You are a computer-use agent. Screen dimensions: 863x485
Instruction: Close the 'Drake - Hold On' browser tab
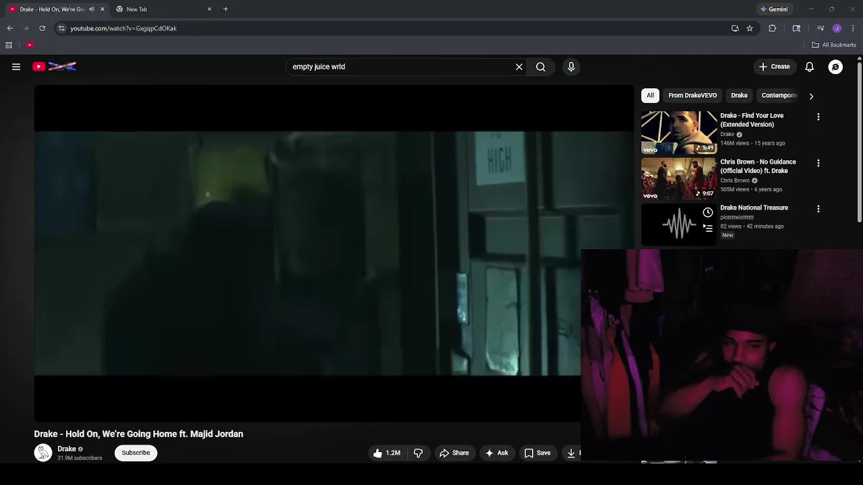pyautogui.click(x=102, y=9)
